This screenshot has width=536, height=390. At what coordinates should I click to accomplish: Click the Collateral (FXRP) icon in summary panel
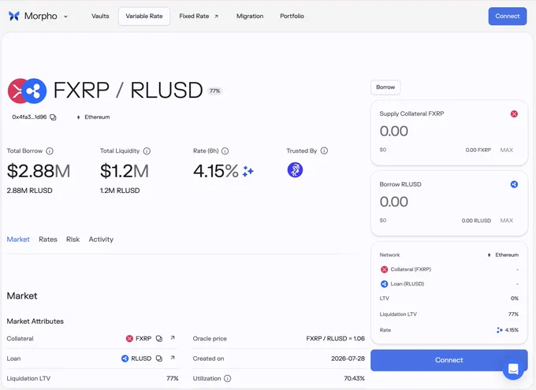point(384,269)
